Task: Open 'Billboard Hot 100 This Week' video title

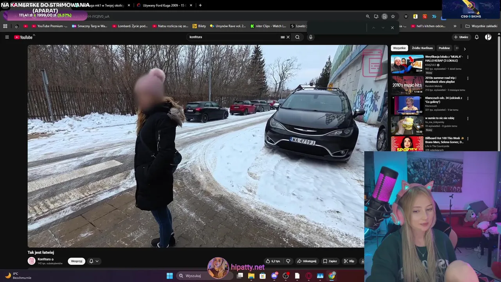Action: 444,140
